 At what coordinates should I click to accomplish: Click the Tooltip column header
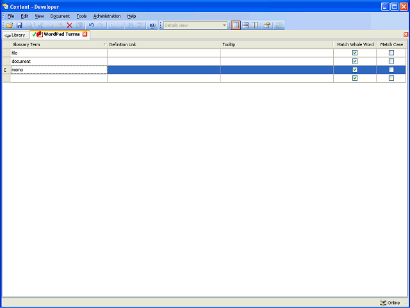[277, 44]
